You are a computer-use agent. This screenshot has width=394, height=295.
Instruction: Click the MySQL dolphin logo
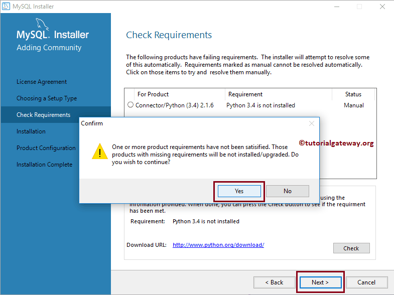click(42, 24)
